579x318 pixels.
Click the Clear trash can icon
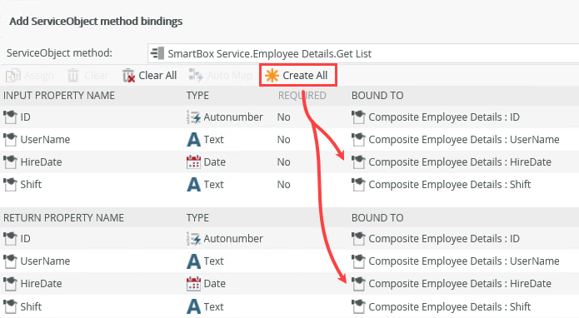[x=73, y=76]
